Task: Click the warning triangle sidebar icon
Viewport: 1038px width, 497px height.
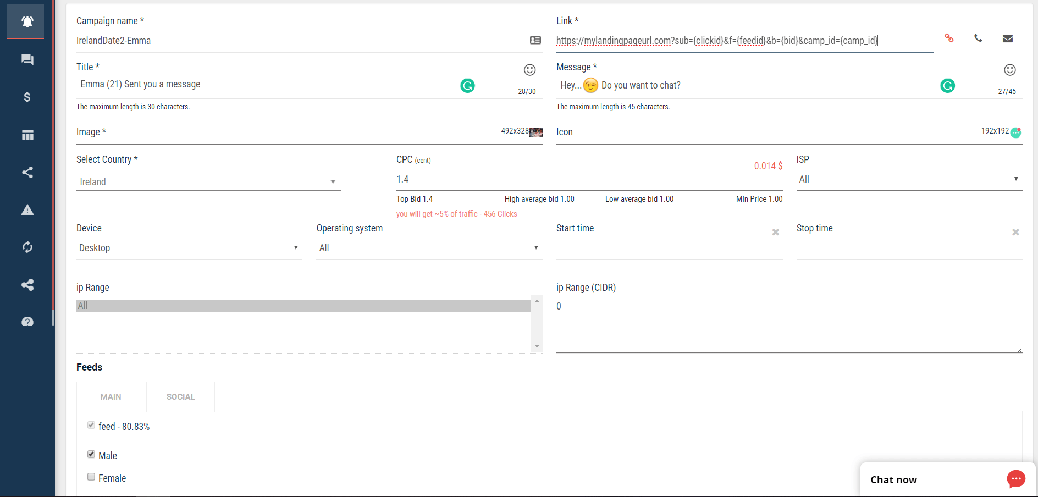Action: click(27, 210)
